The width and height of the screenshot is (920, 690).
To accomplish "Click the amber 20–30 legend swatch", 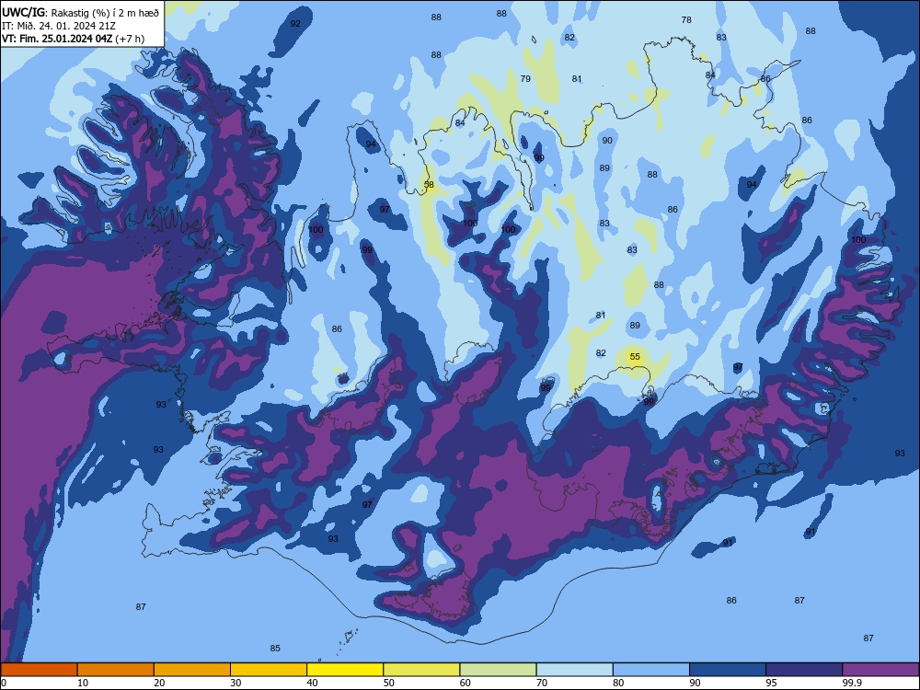I will click(x=192, y=670).
